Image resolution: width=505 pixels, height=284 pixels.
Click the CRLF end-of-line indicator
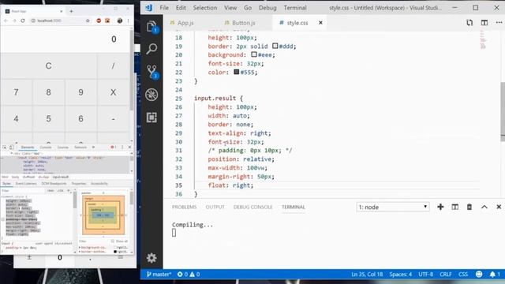pos(445,274)
